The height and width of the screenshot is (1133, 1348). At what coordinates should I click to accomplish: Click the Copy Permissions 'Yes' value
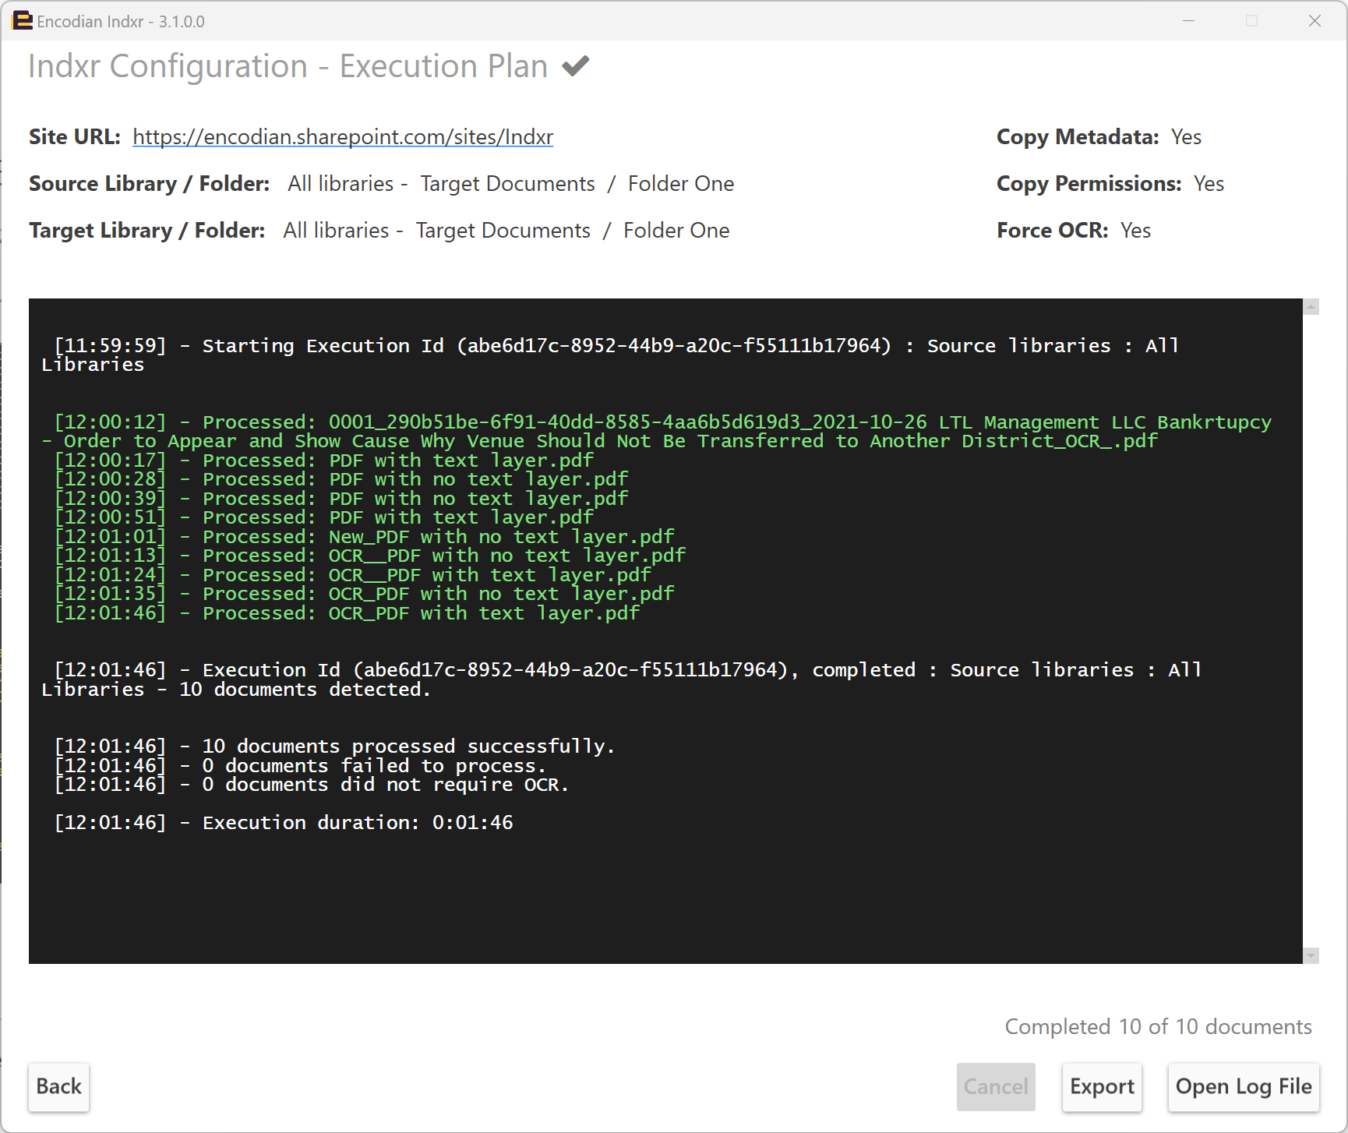point(1209,184)
